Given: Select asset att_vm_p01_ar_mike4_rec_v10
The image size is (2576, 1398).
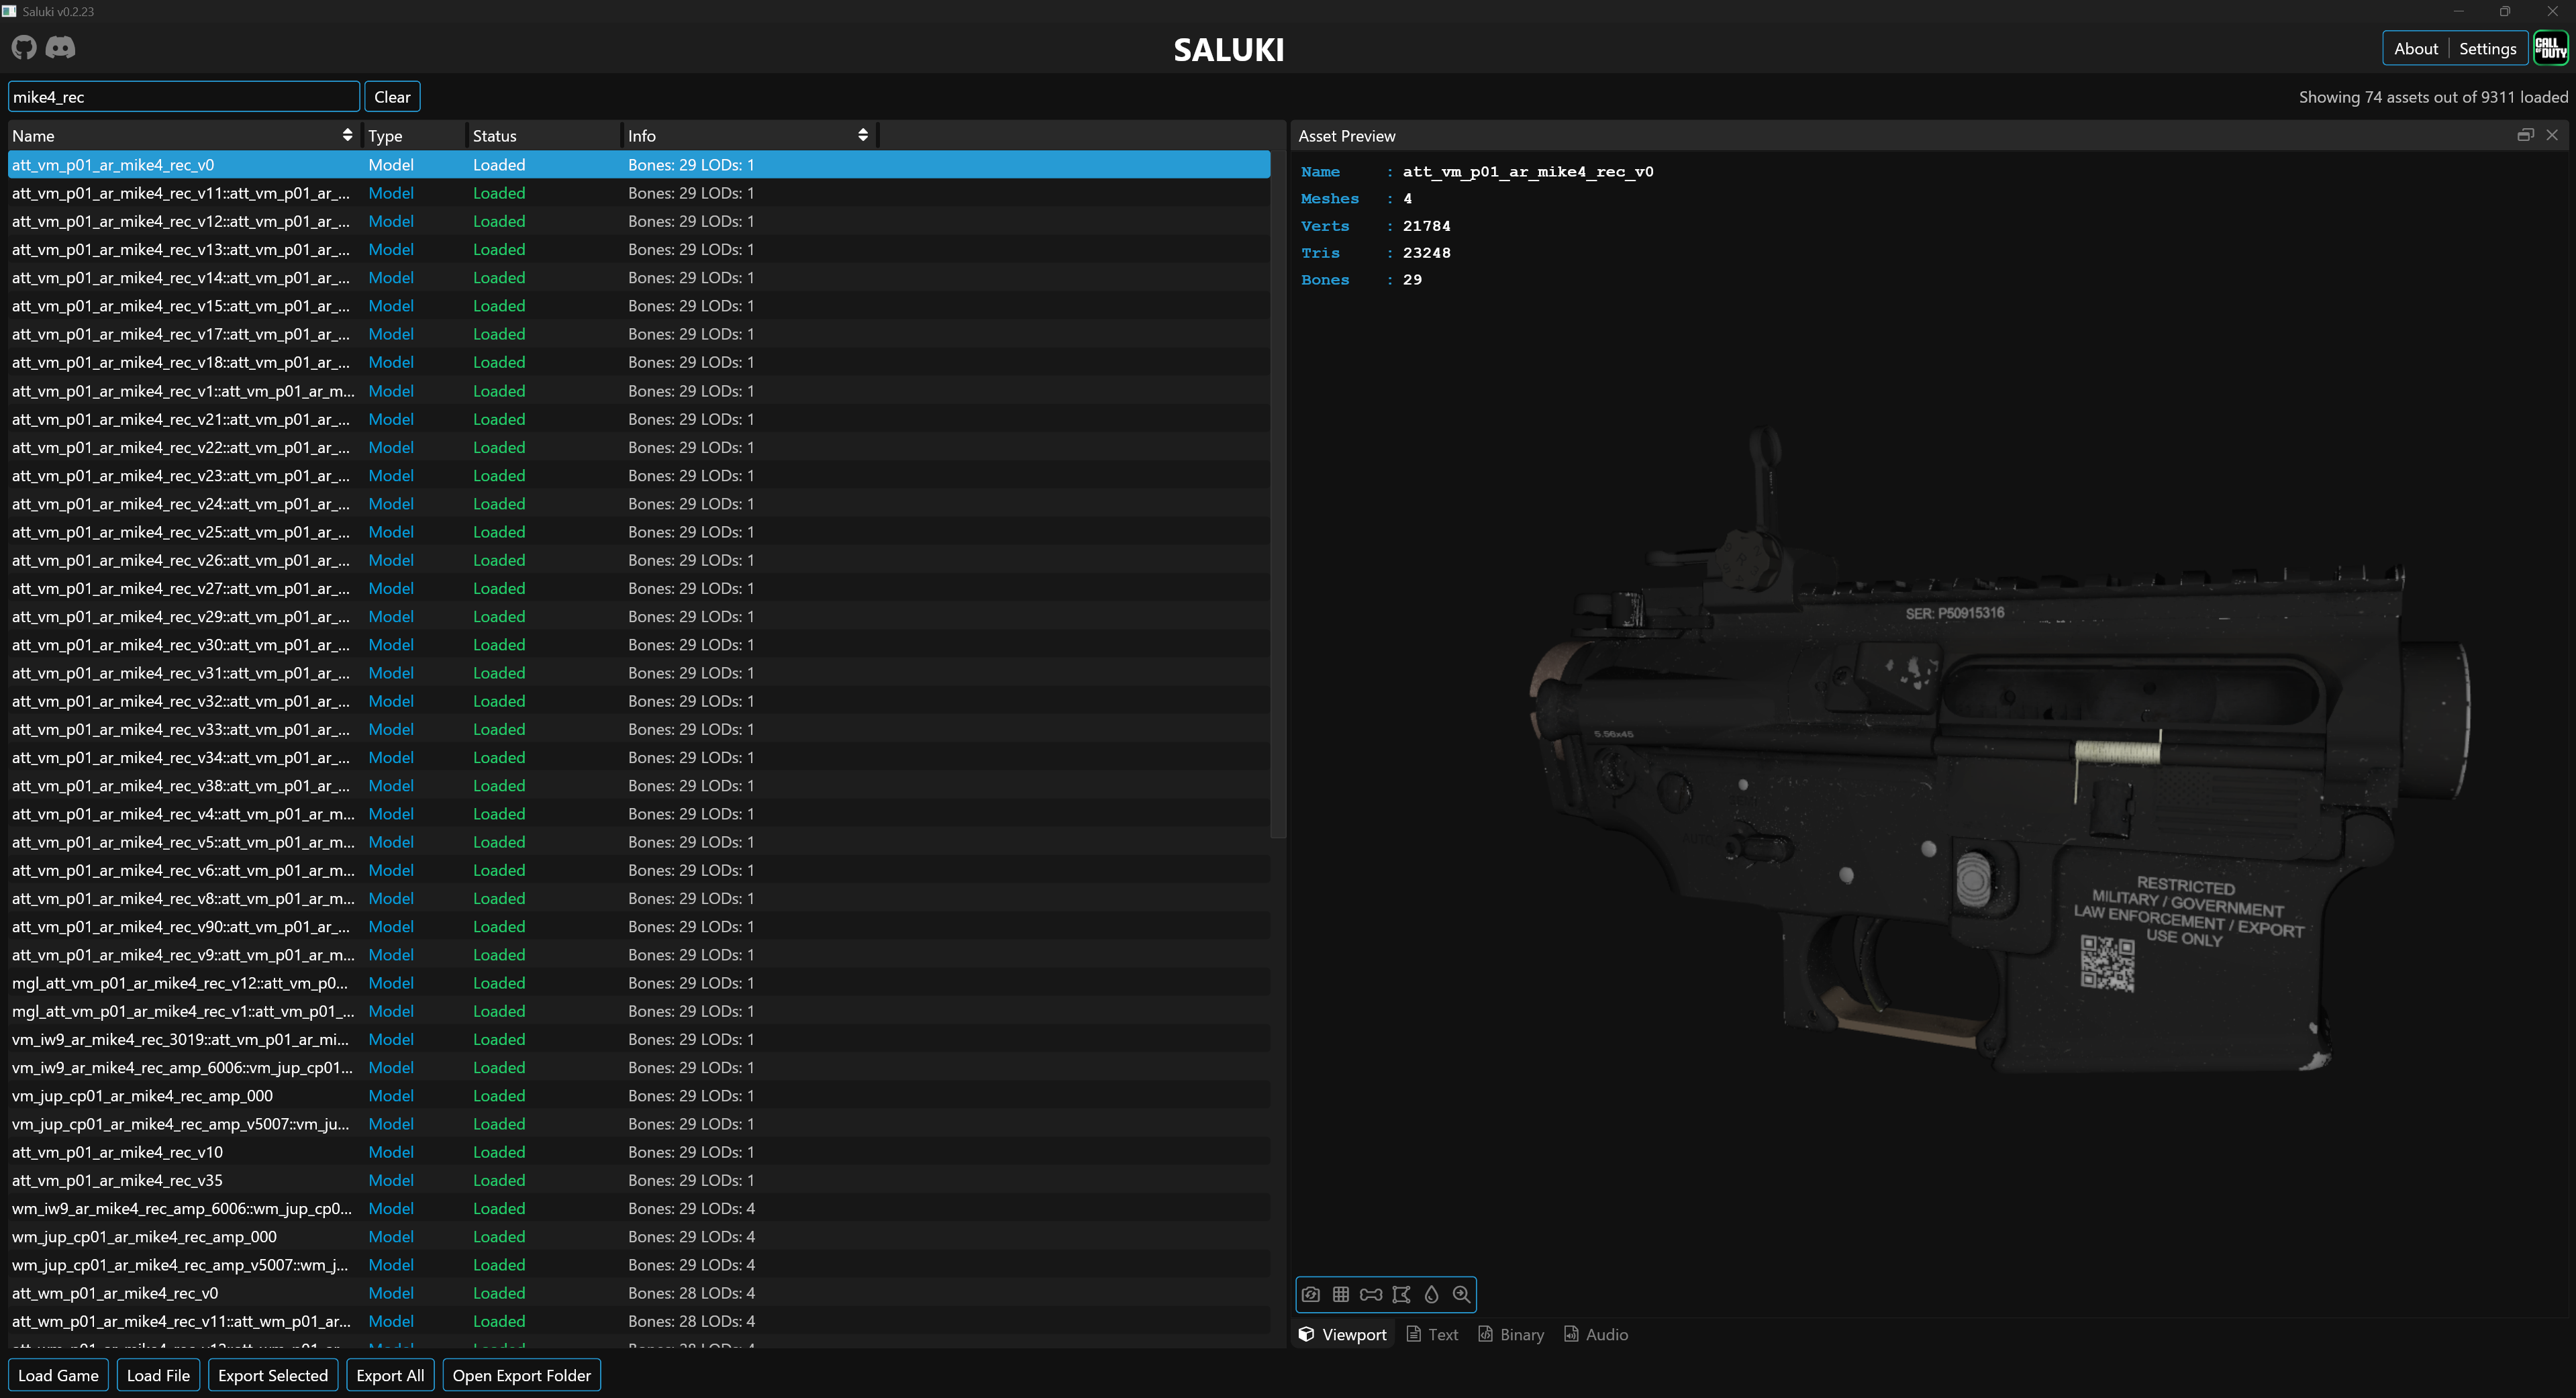Looking at the screenshot, I should click(x=639, y=1152).
